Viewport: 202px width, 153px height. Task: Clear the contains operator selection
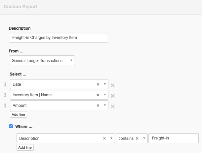(x=137, y=138)
